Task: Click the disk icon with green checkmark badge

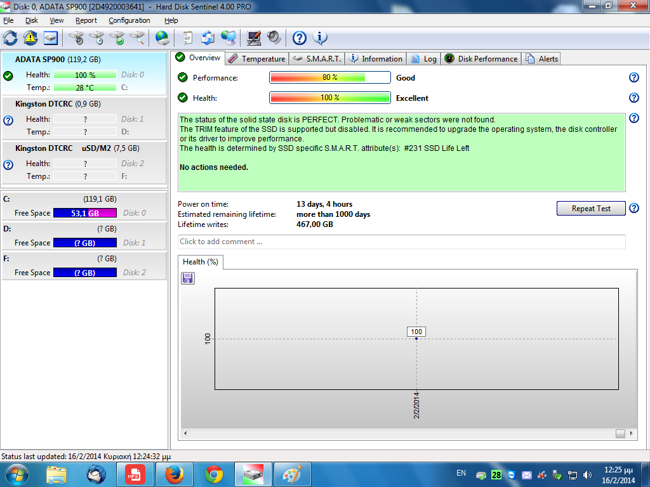Action: [117, 38]
